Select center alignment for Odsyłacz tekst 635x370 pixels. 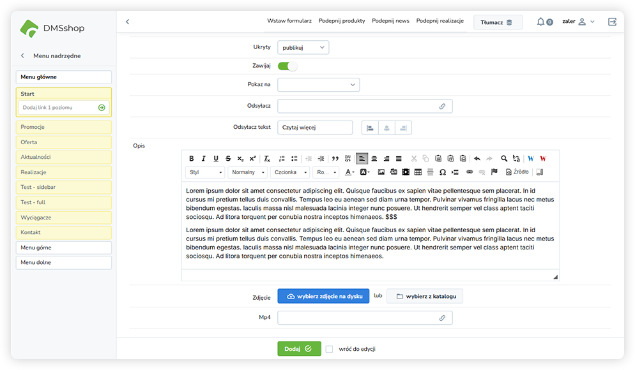tap(386, 128)
